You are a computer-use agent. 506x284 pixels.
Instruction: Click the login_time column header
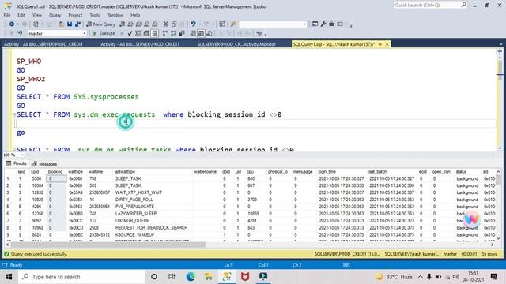coord(327,172)
